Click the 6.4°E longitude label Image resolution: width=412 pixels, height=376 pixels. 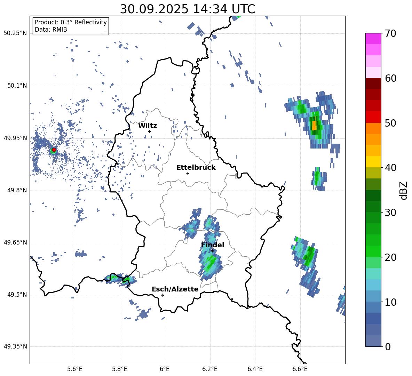coord(255,369)
